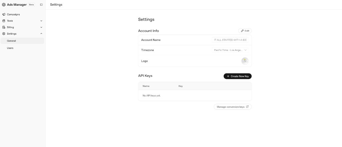Screen dimensions: 342x147
Task: Click the Billing menu label
Action: pos(10,27)
